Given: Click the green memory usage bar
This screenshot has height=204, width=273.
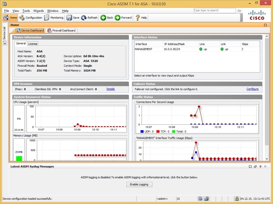Looking at the screenshot, I should tap(19, 158).
